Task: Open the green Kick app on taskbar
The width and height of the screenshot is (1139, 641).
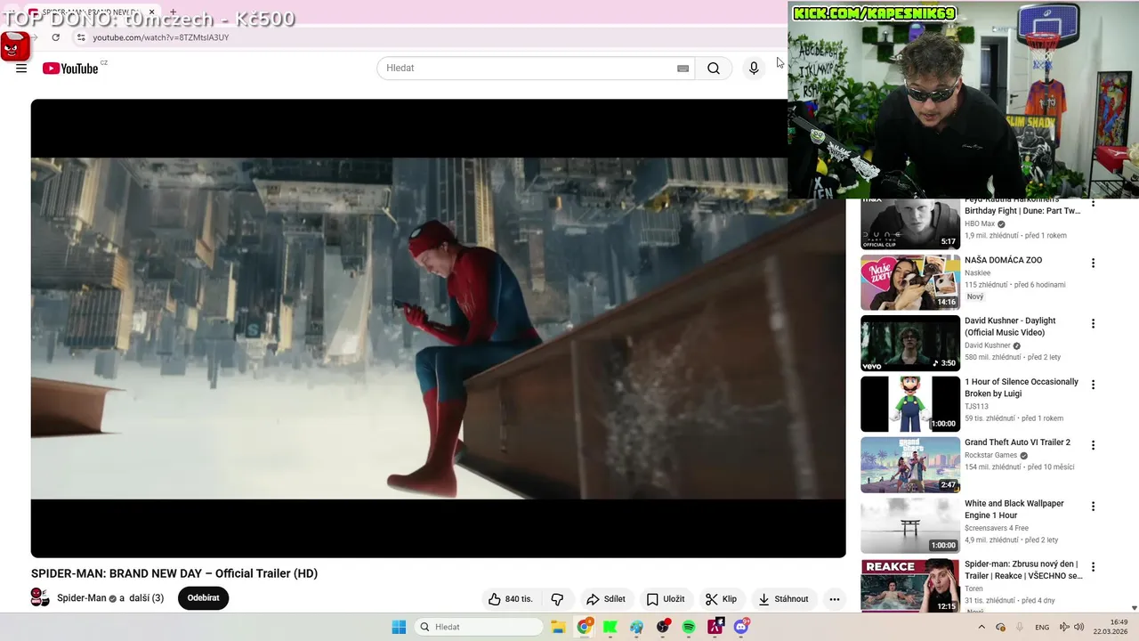Action: point(610,627)
